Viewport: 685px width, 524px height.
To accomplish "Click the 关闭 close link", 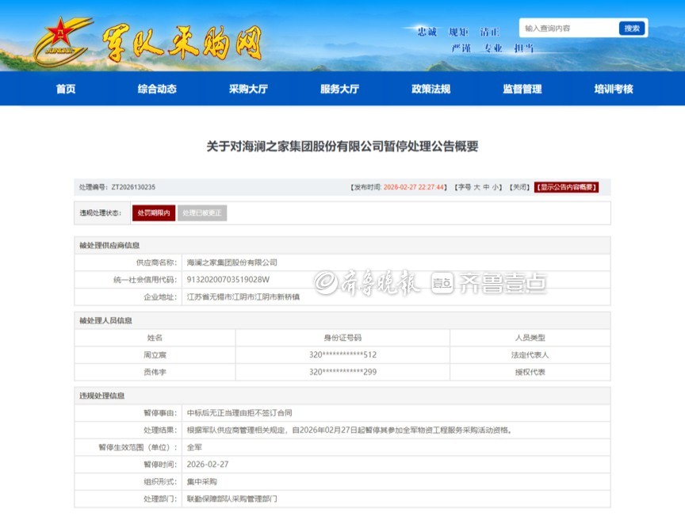I will point(519,188).
